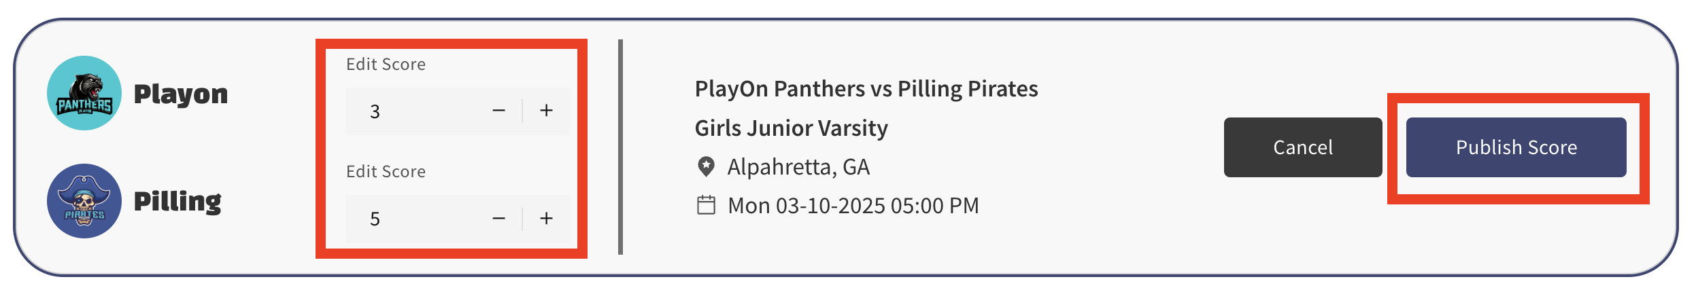This screenshot has width=1696, height=292.
Task: Decrease the Pilling score with minus
Action: (498, 219)
